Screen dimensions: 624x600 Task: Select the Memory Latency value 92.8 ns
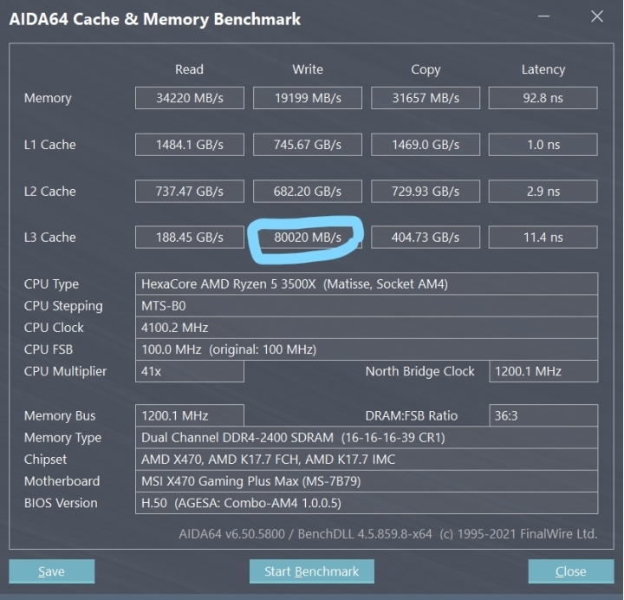point(543,98)
